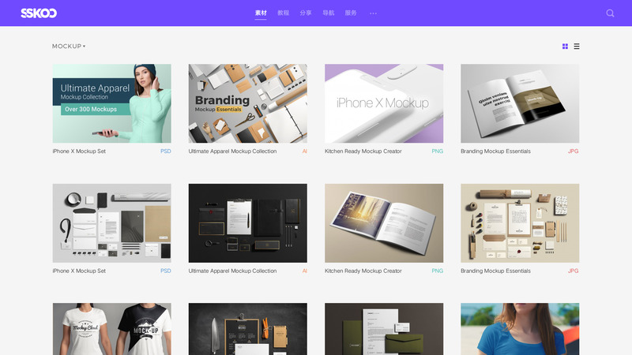Screen dimensions: 632x355
Task: Open the Ultimate Apparel woman thumbnail
Action: (x=111, y=103)
